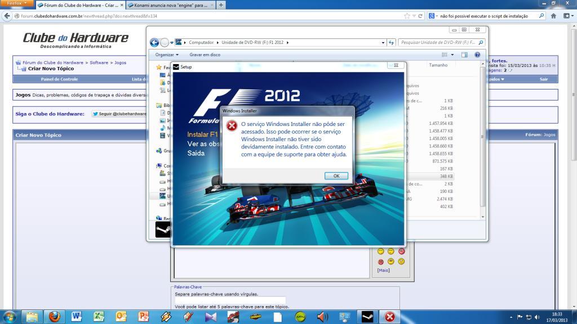Screen dimensions: 577x324
Task: Click Sair in the forum navbar
Action: click(544, 79)
